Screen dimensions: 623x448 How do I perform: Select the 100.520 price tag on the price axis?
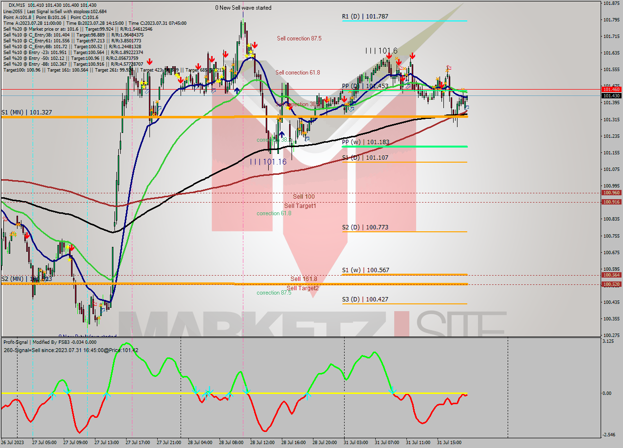click(611, 284)
